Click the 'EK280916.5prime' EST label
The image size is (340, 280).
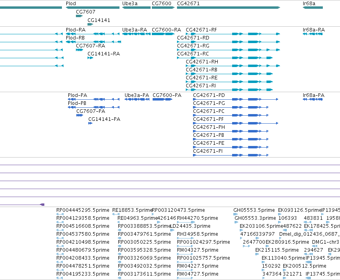287,242
